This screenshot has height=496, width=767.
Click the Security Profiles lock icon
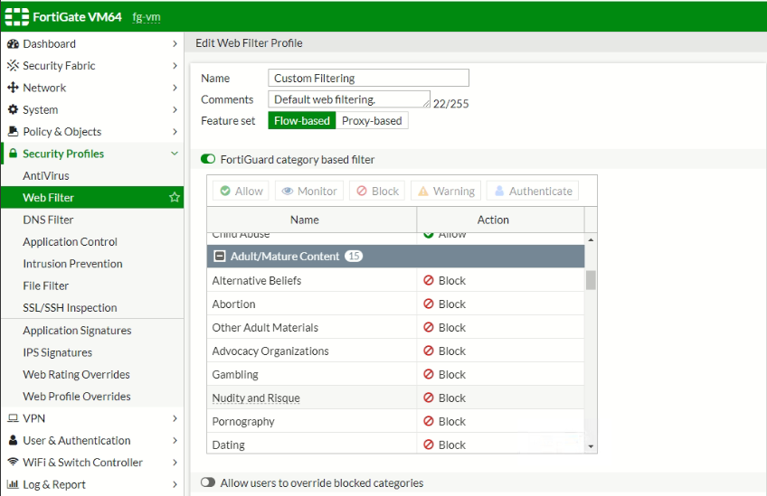point(14,154)
